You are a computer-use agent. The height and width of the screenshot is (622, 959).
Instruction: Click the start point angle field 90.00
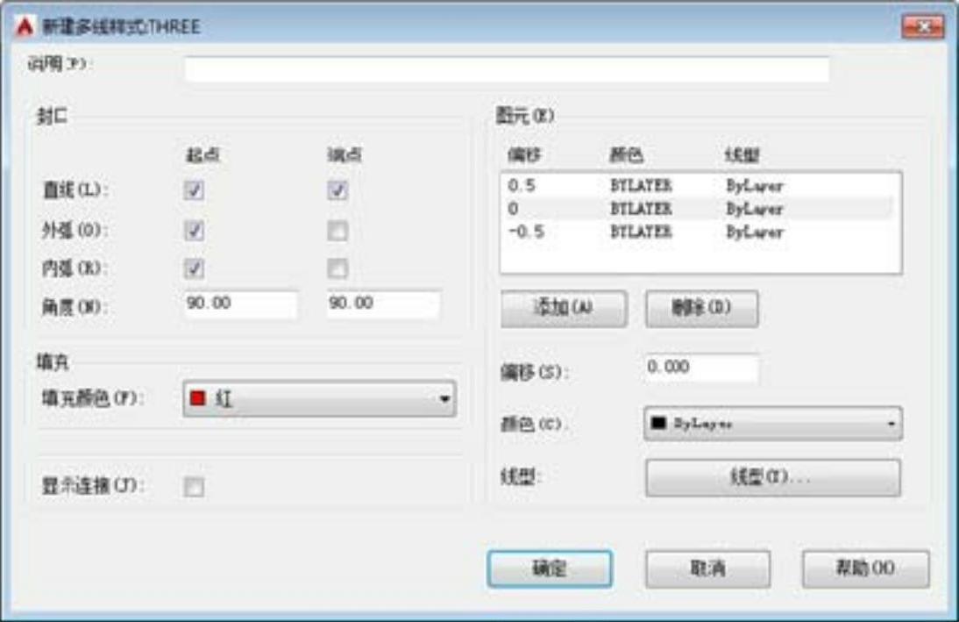pyautogui.click(x=241, y=304)
